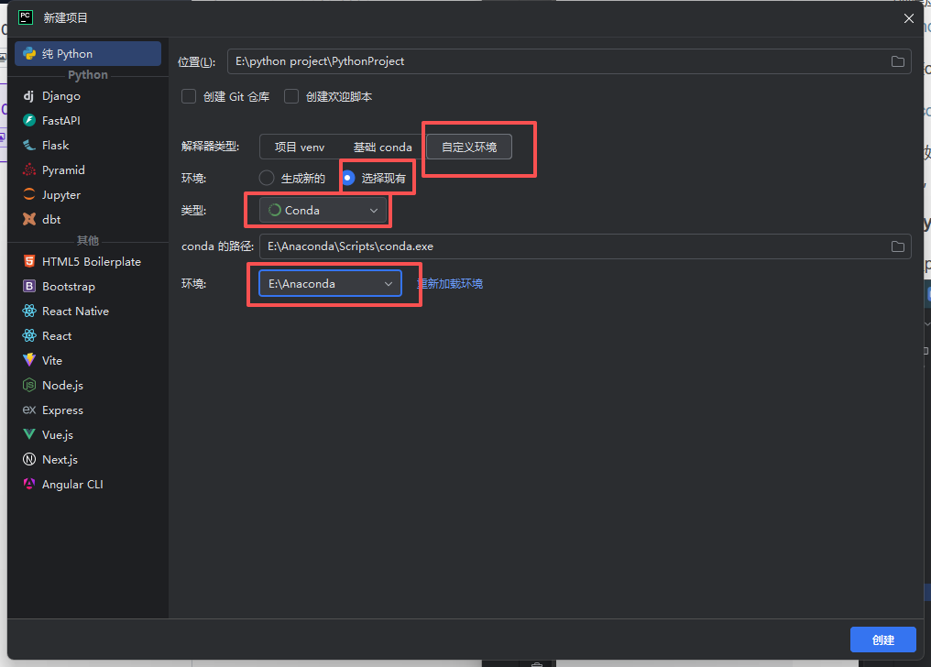The image size is (931, 667).
Task: Click the React icon next to React label
Action: (29, 336)
